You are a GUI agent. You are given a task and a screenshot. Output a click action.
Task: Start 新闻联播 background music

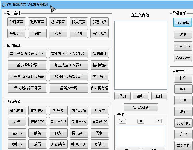tap(183, 22)
